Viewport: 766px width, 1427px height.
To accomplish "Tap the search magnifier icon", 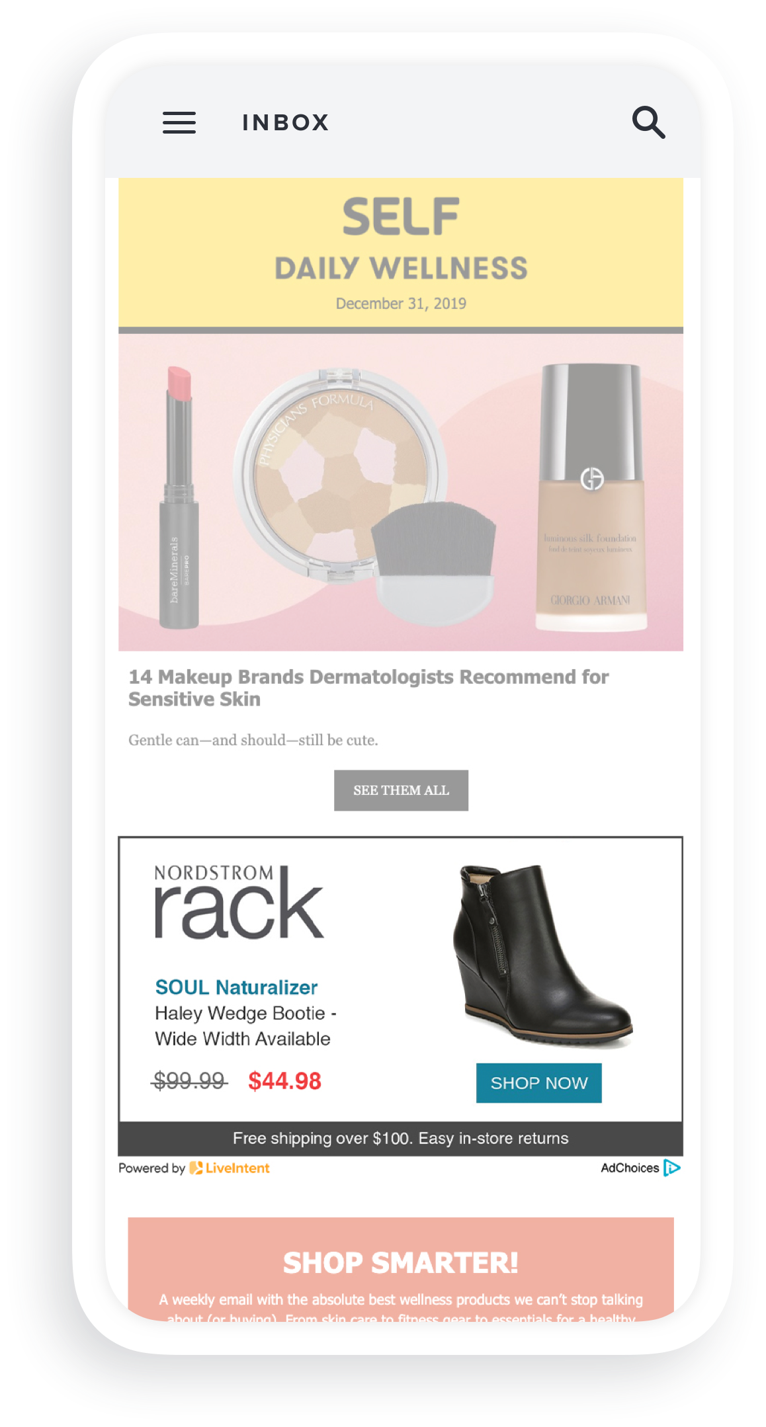I will (648, 122).
